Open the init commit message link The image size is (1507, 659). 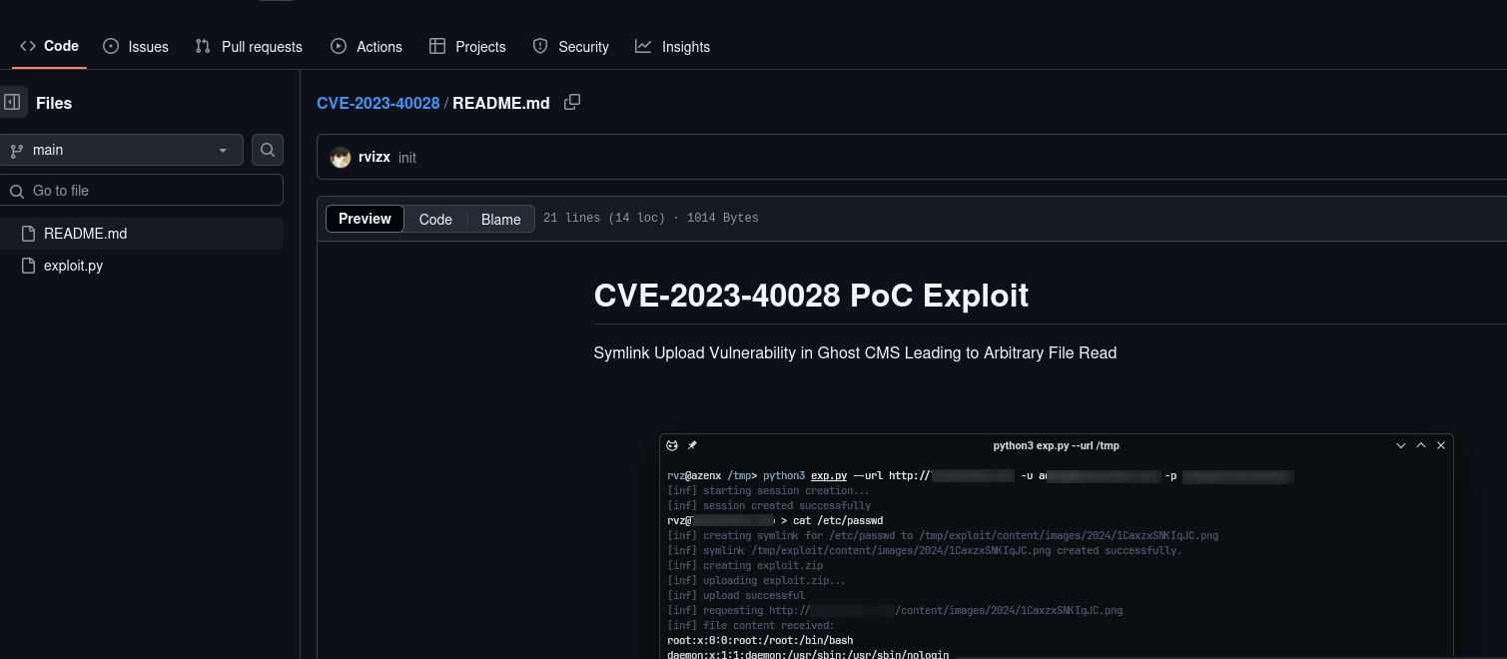(407, 158)
